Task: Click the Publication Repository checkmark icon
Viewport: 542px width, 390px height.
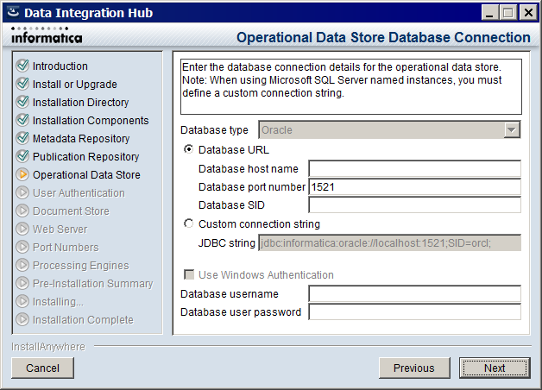Action: click(x=22, y=156)
